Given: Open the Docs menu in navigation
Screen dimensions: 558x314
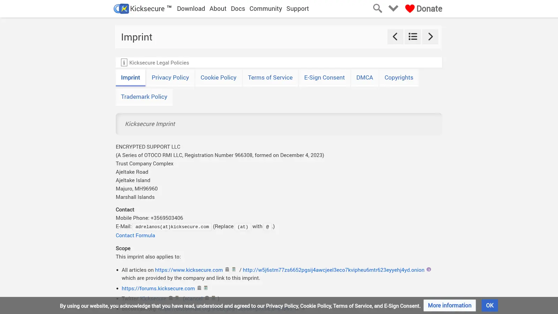Looking at the screenshot, I should pyautogui.click(x=238, y=9).
